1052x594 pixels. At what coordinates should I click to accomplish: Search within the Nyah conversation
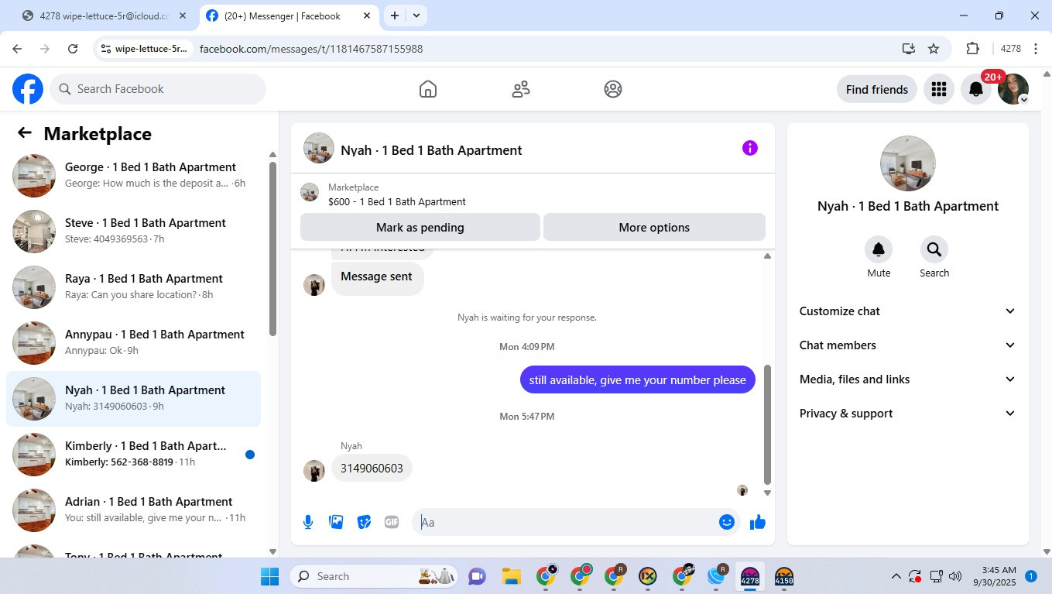(934, 249)
